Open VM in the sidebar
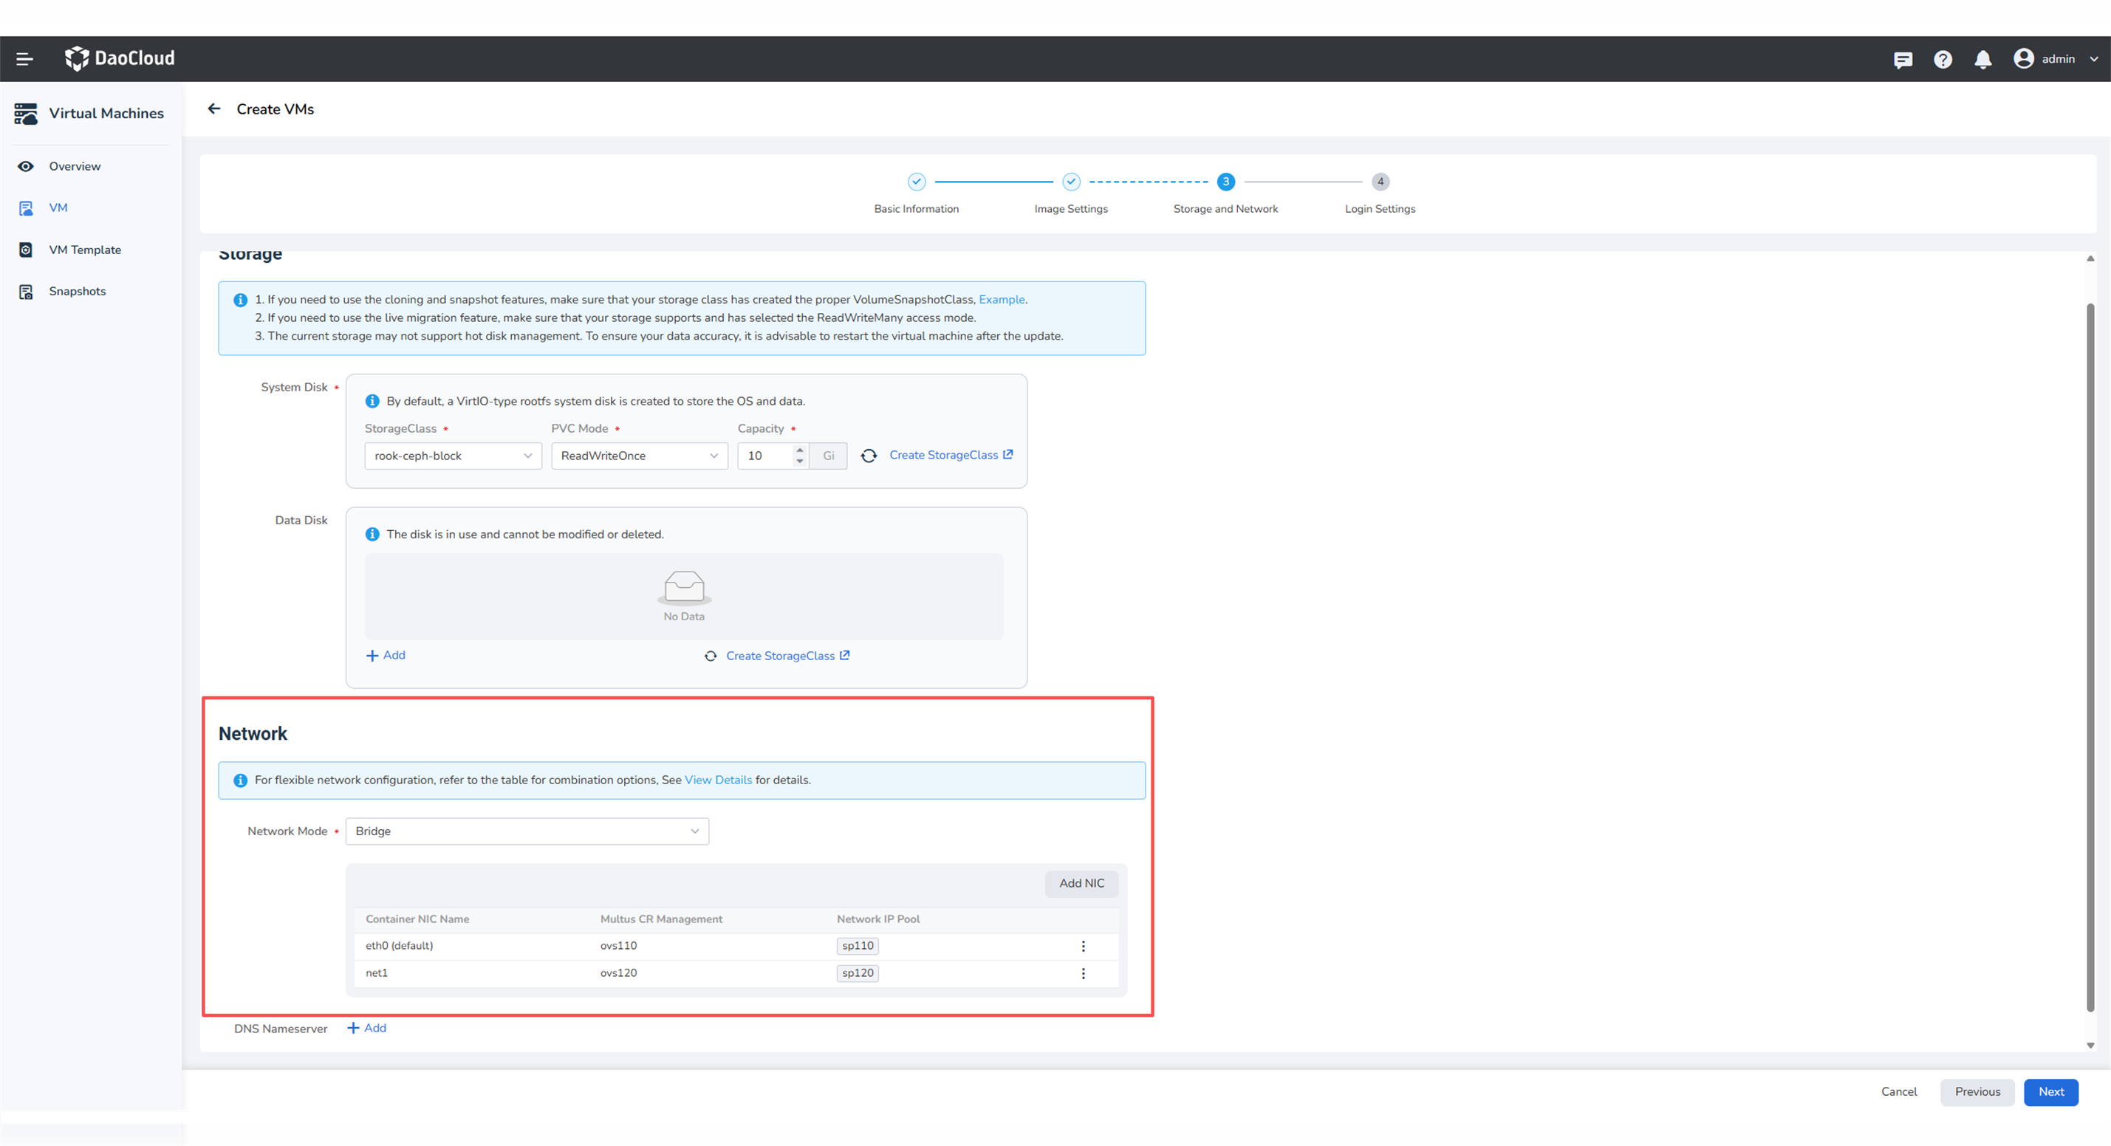Screen dimensions: 2111x1146 point(58,208)
